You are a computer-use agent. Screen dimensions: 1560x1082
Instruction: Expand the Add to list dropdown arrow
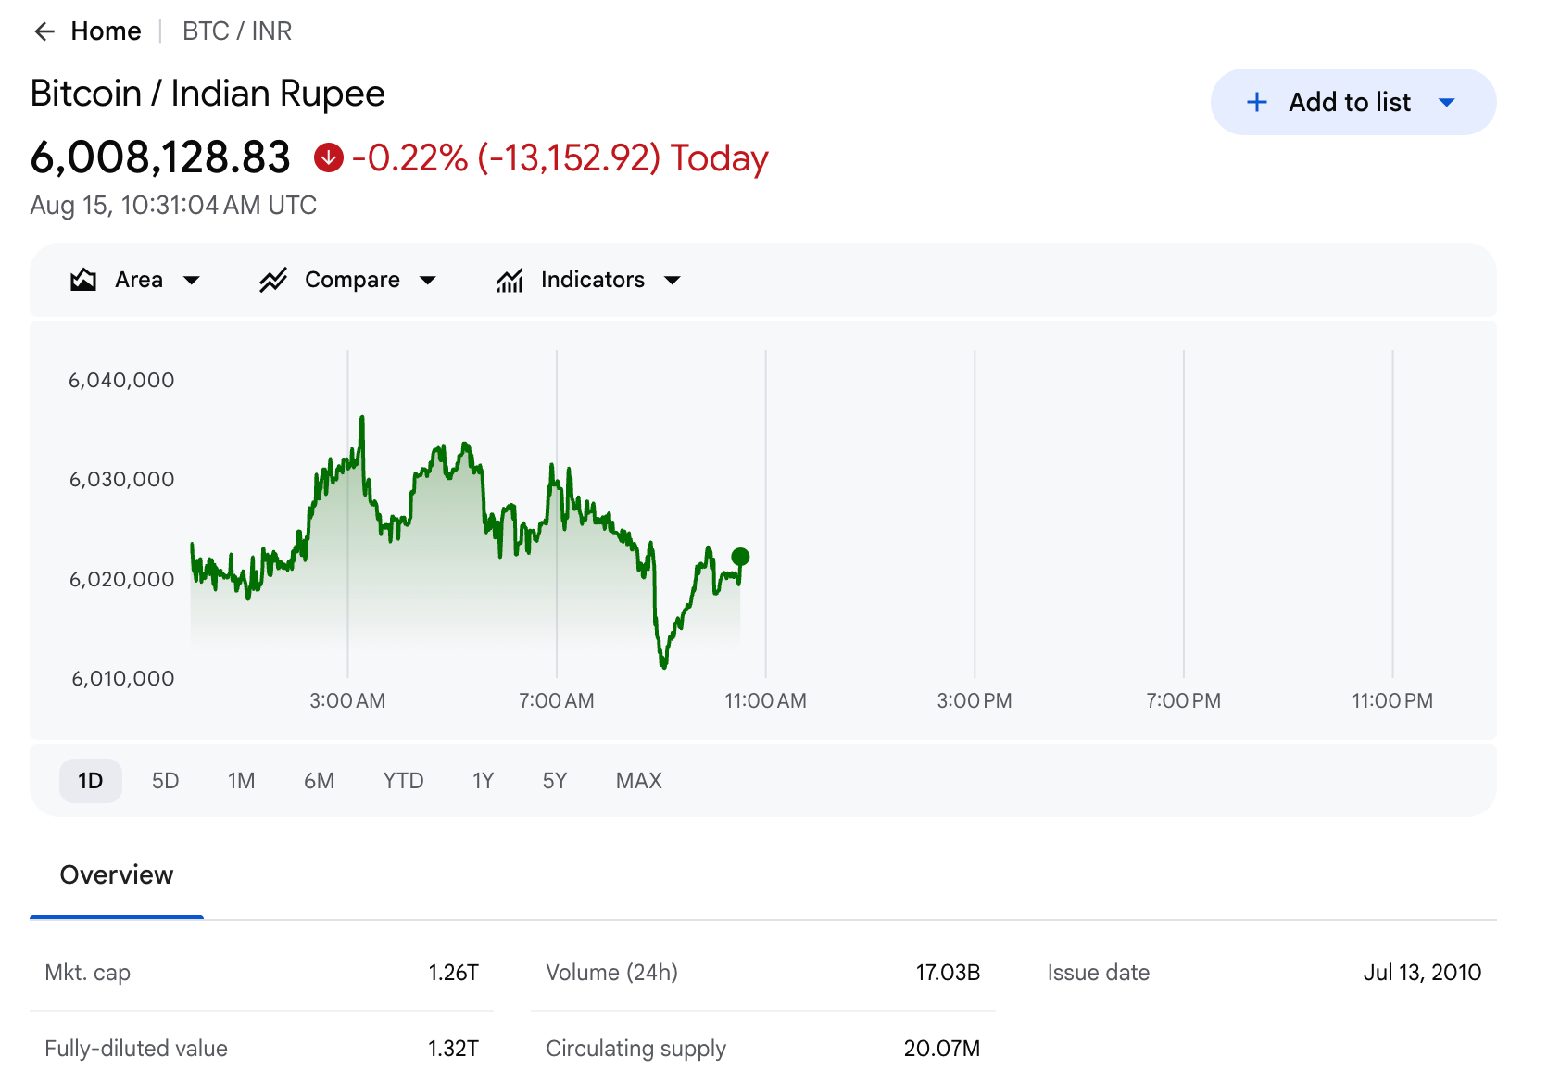[1447, 102]
